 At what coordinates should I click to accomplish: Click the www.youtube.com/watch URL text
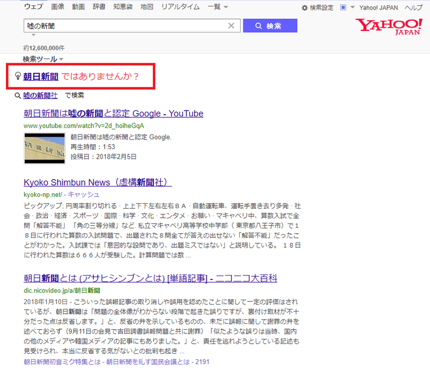[84, 125]
